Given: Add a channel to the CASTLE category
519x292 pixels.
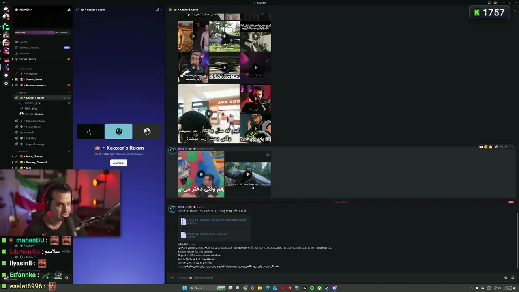Looking at the screenshot, I should (69, 93).
